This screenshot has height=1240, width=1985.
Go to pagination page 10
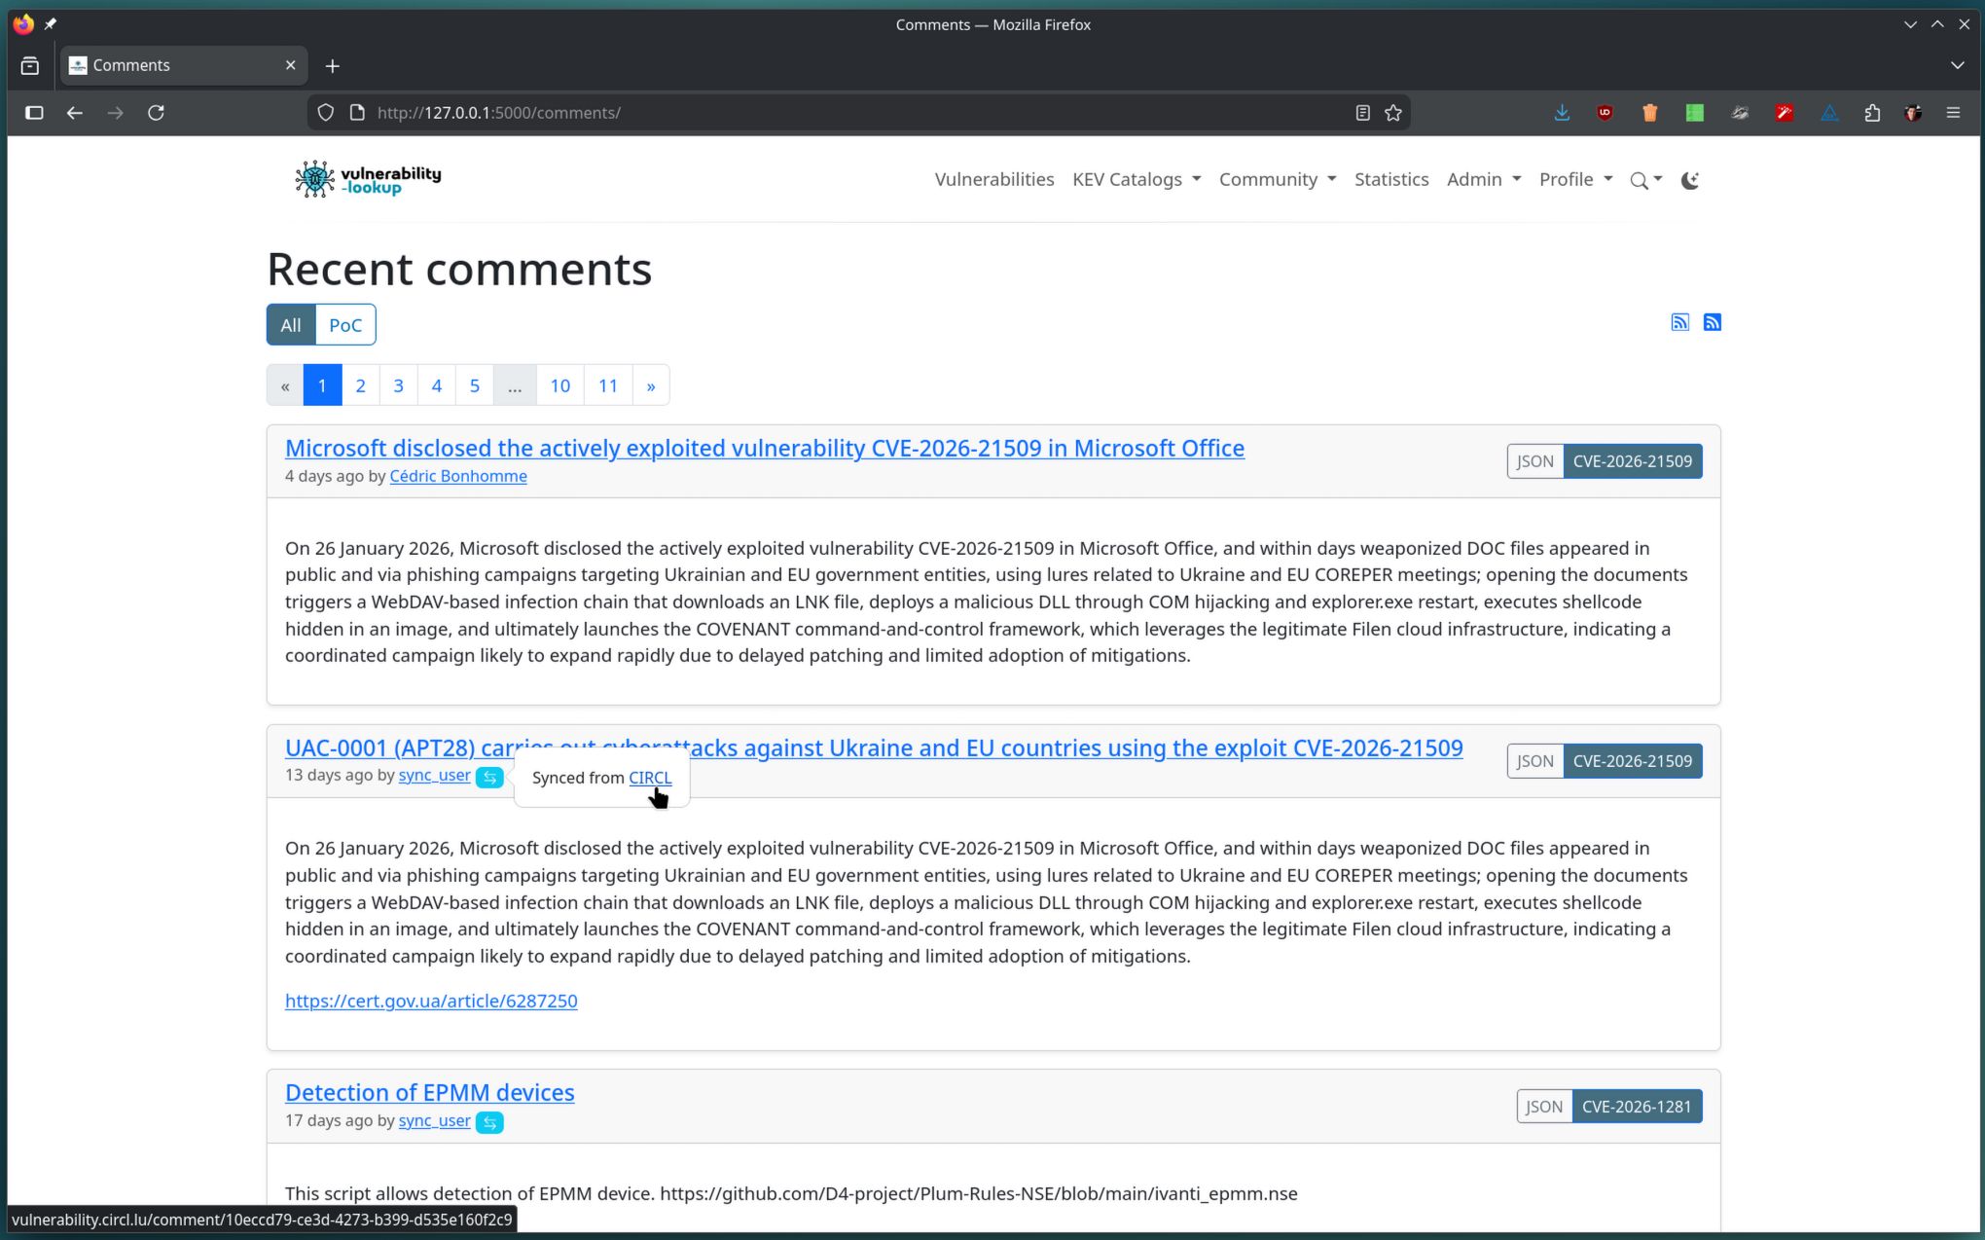click(x=559, y=385)
